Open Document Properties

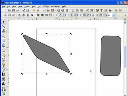[120, 10]
